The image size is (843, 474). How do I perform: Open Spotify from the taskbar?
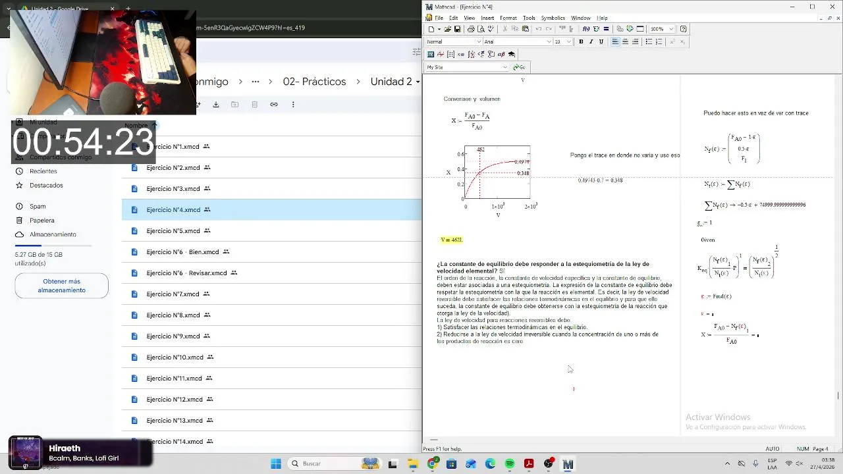tap(510, 463)
